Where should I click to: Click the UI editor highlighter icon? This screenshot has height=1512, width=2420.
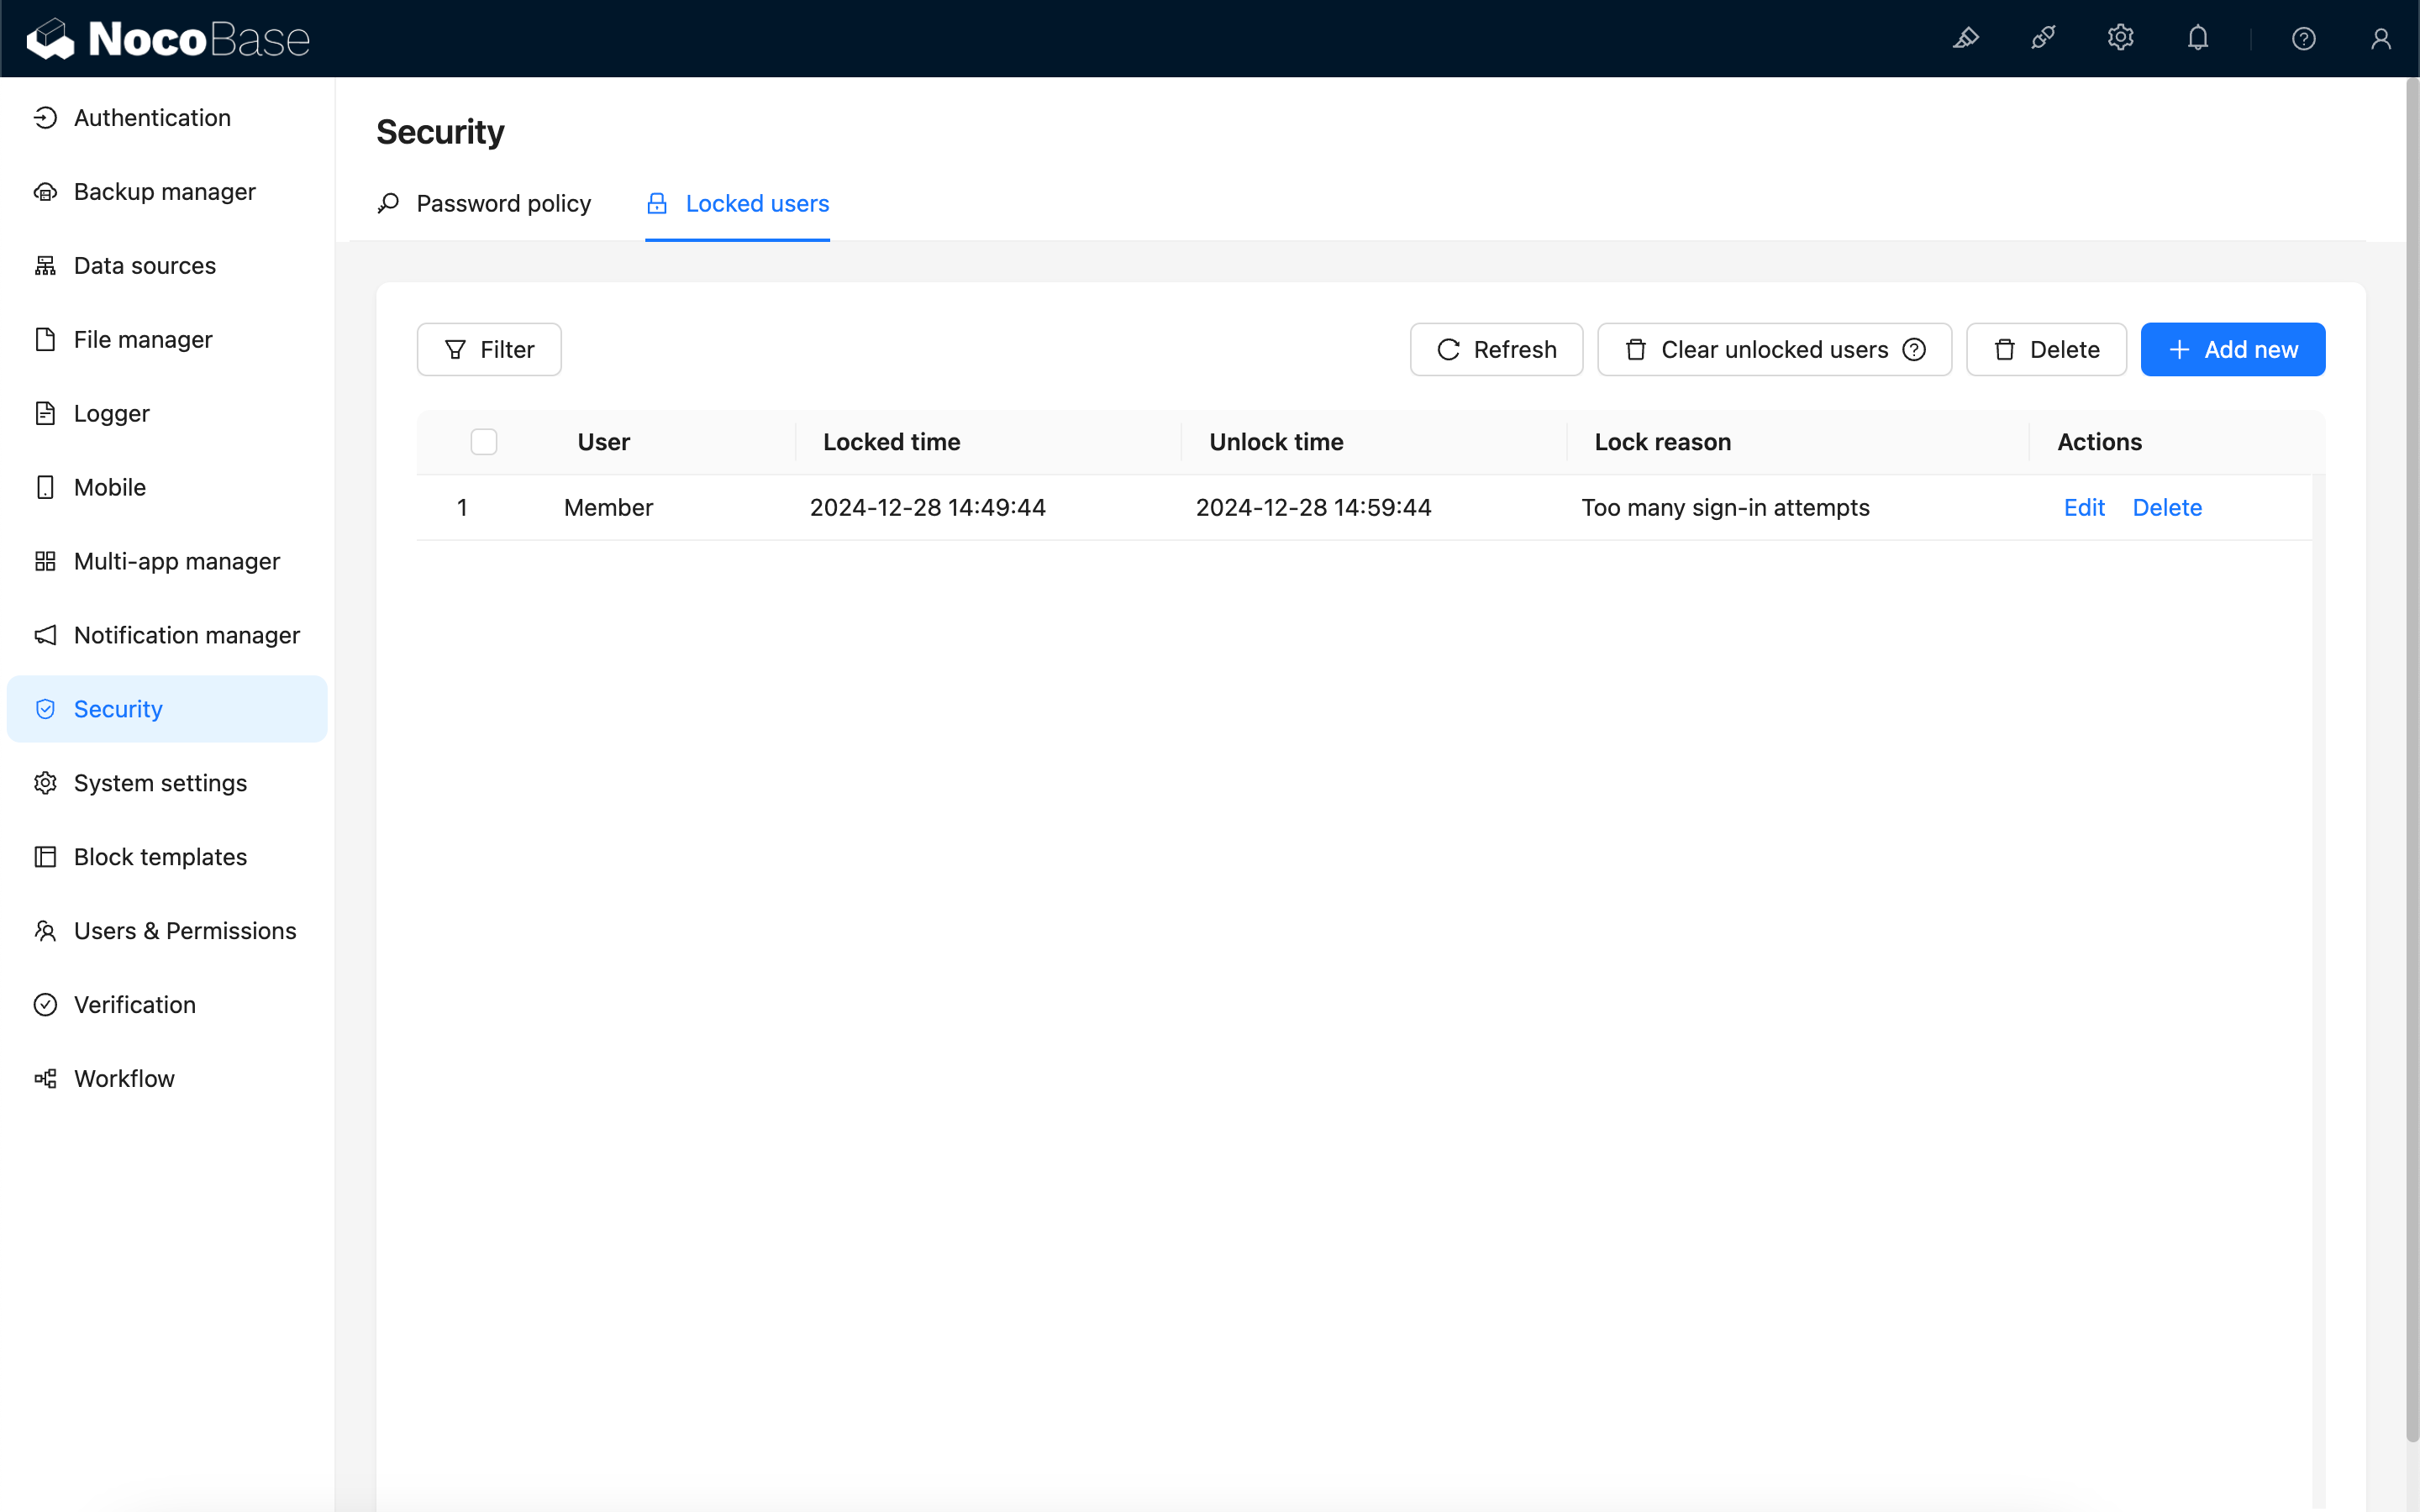point(1965,38)
